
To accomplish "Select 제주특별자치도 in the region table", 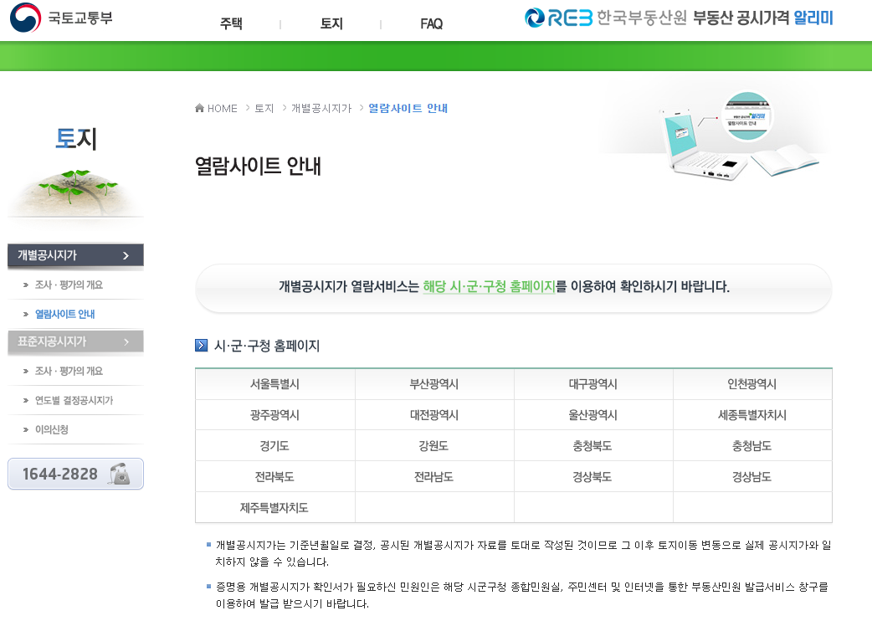I will click(275, 507).
